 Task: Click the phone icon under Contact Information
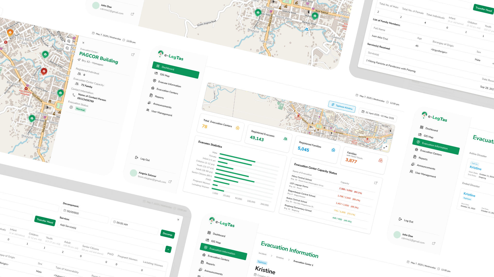point(74,95)
